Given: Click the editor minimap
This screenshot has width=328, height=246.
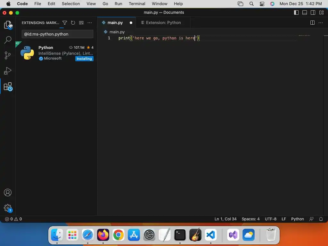Looking at the screenshot, I should (x=304, y=36).
